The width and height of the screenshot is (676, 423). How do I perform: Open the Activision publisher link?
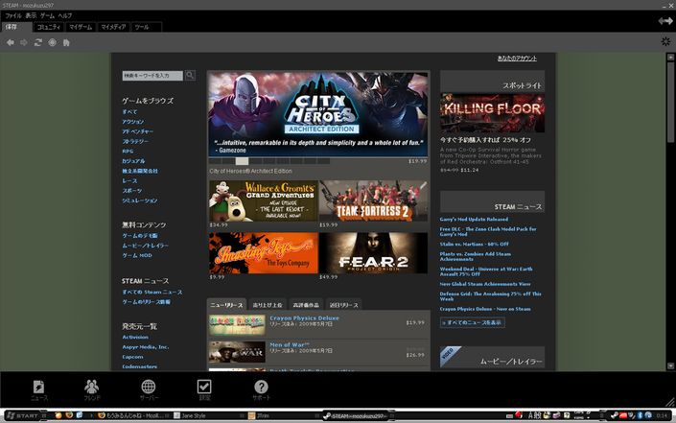(x=135, y=337)
